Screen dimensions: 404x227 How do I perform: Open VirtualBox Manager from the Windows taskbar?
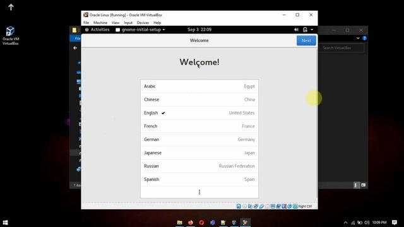click(234, 223)
